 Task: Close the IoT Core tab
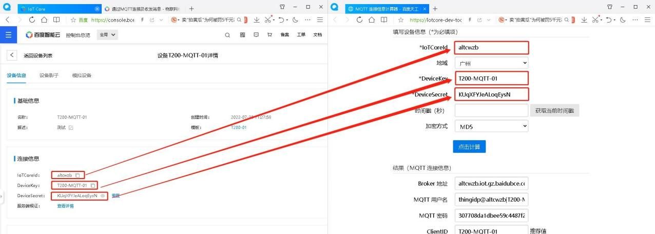pos(98,8)
